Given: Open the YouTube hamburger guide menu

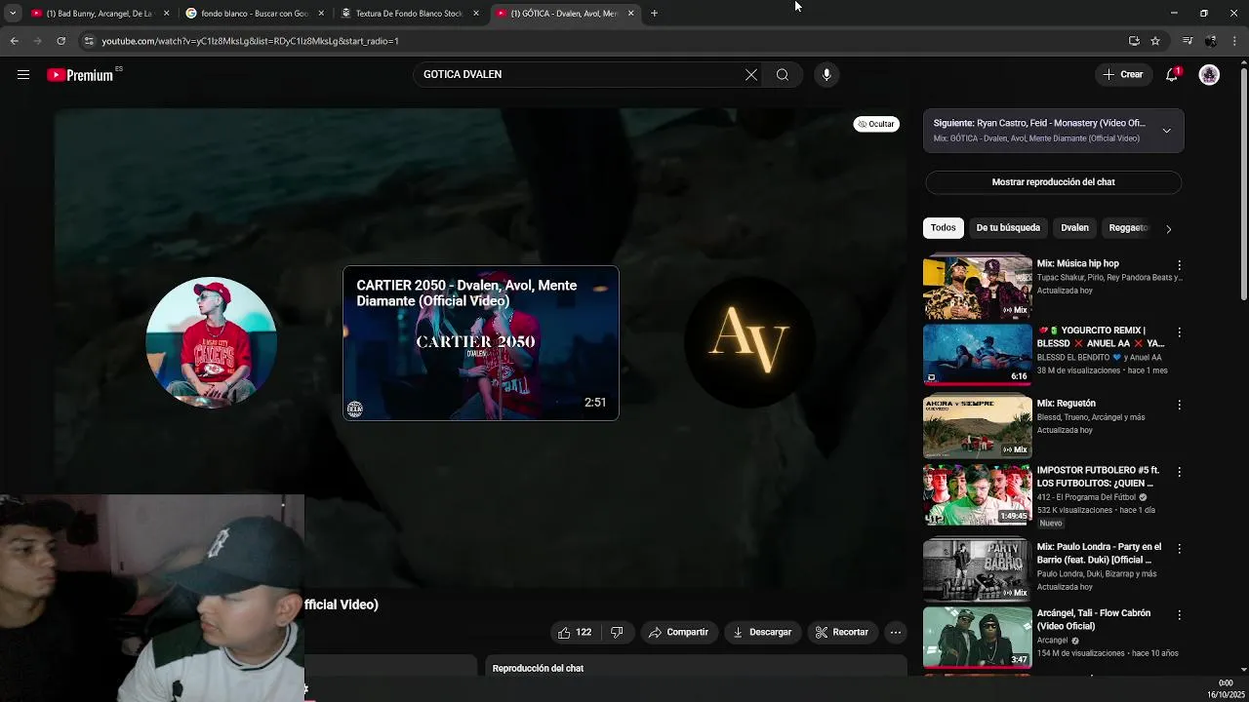Looking at the screenshot, I should pyautogui.click(x=23, y=75).
